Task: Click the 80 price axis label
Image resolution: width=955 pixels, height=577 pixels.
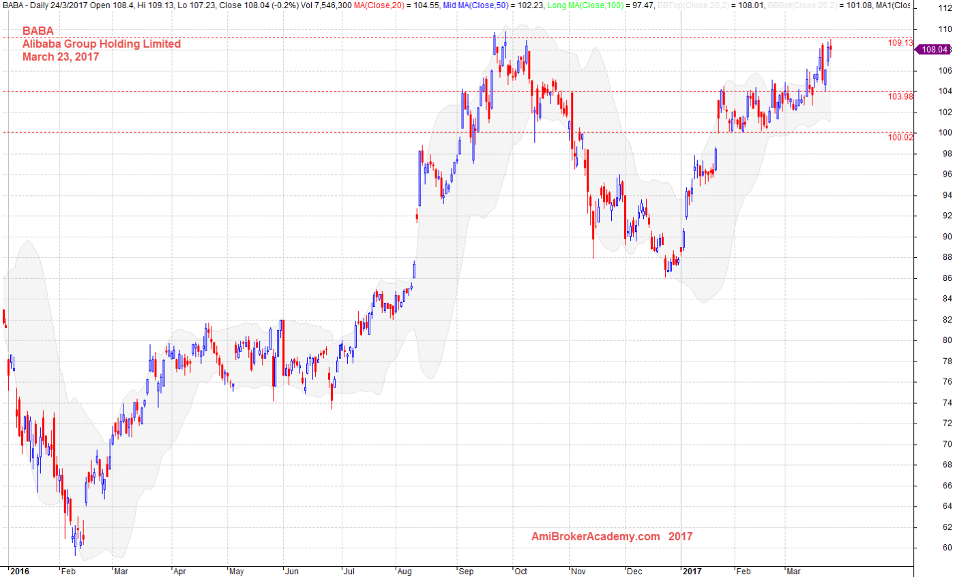Action: pos(947,341)
